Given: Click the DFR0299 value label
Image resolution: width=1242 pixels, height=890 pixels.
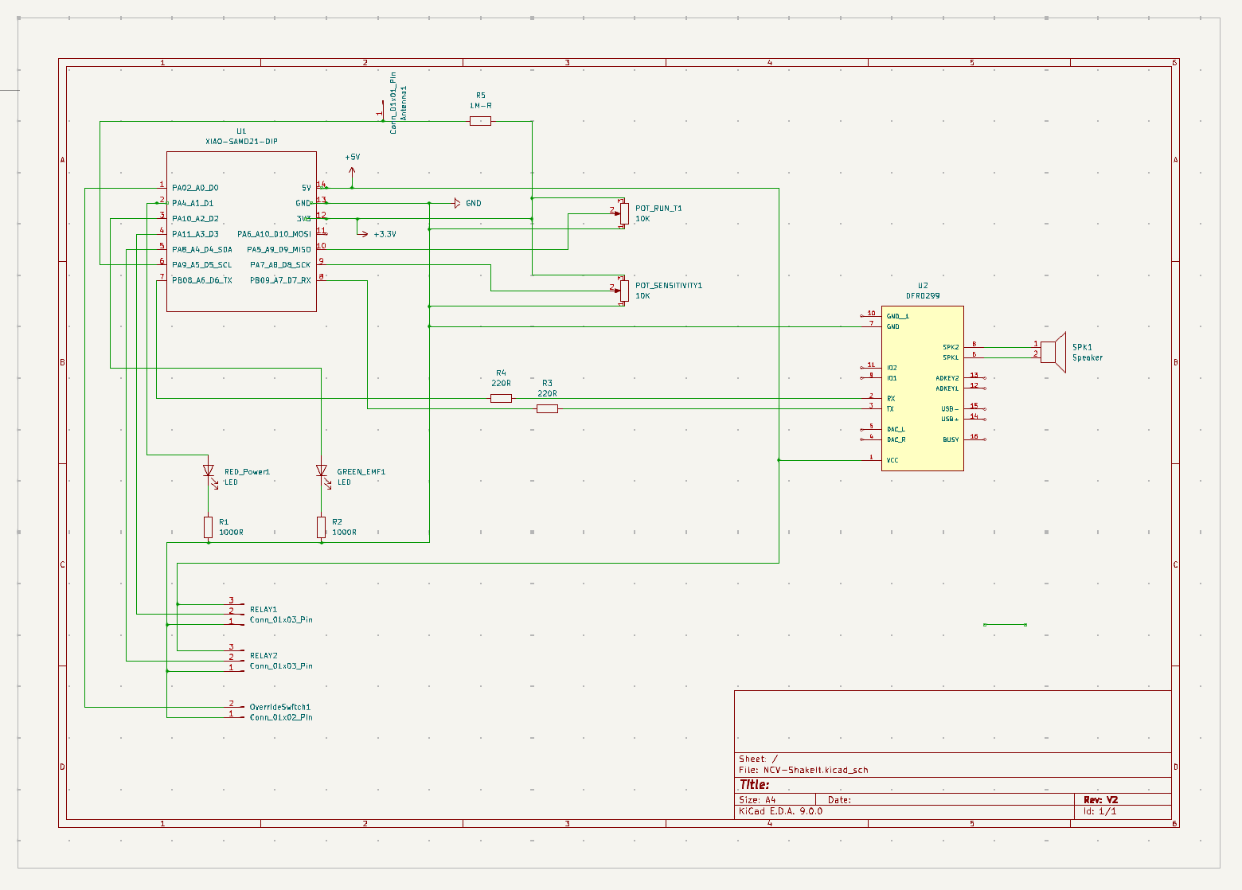Looking at the screenshot, I should 923,295.
